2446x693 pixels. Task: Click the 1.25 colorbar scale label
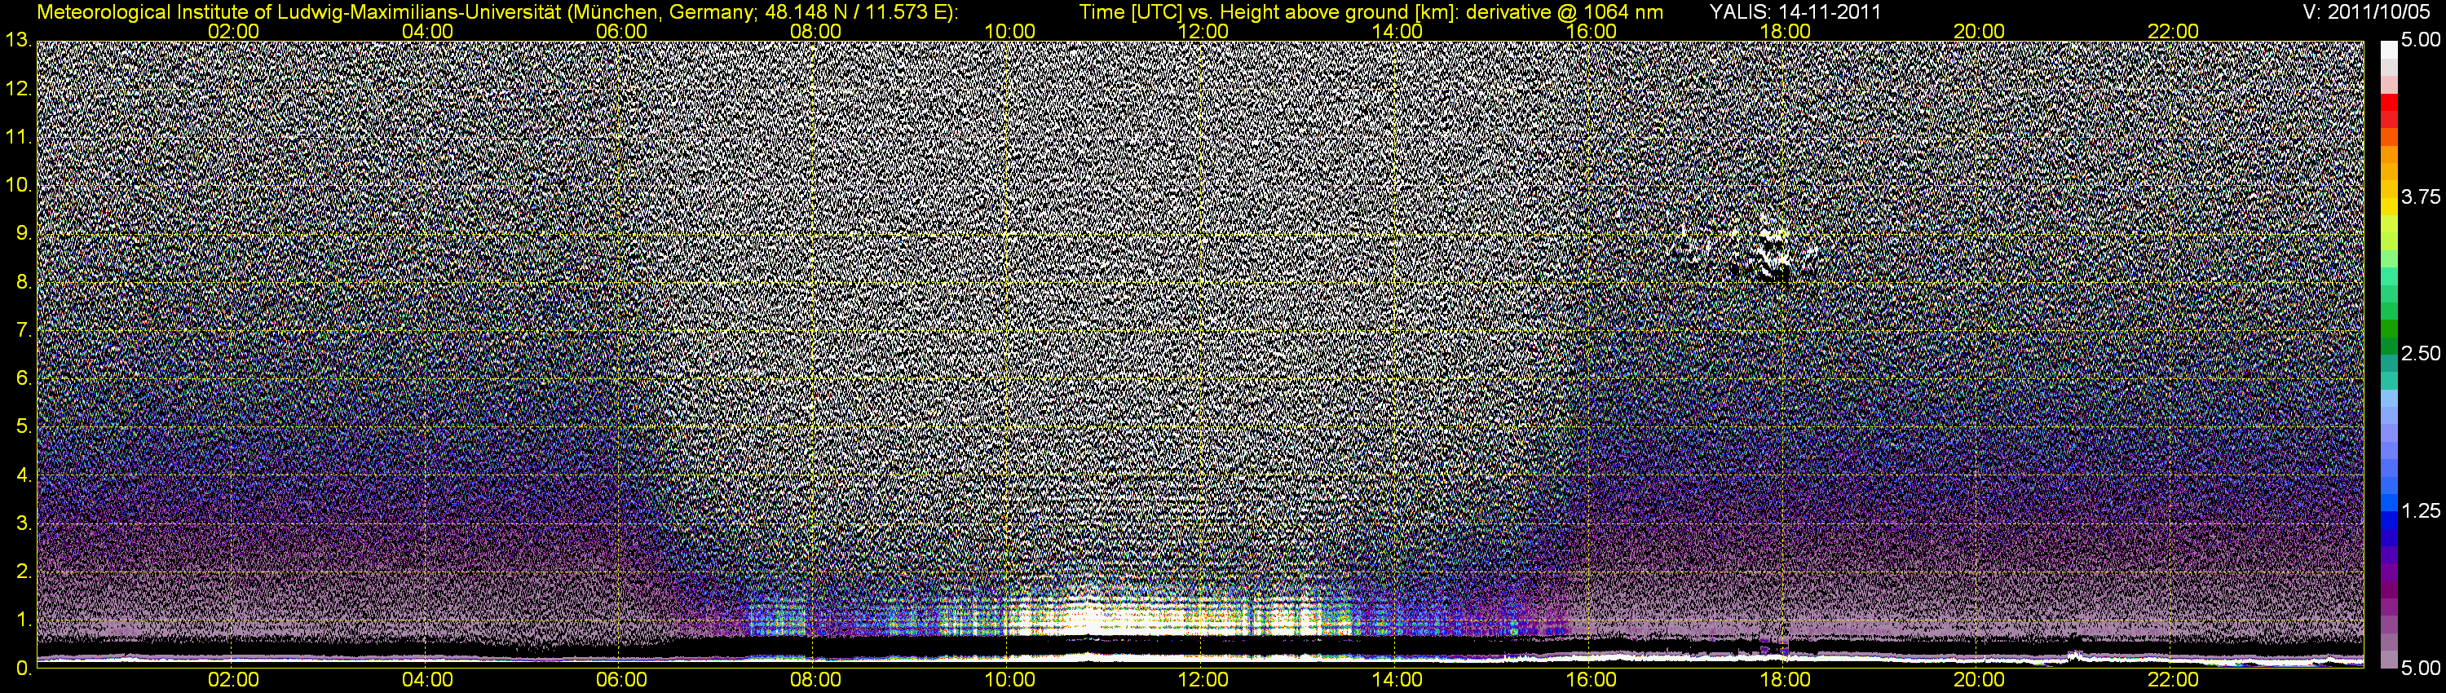pyautogui.click(x=2421, y=512)
